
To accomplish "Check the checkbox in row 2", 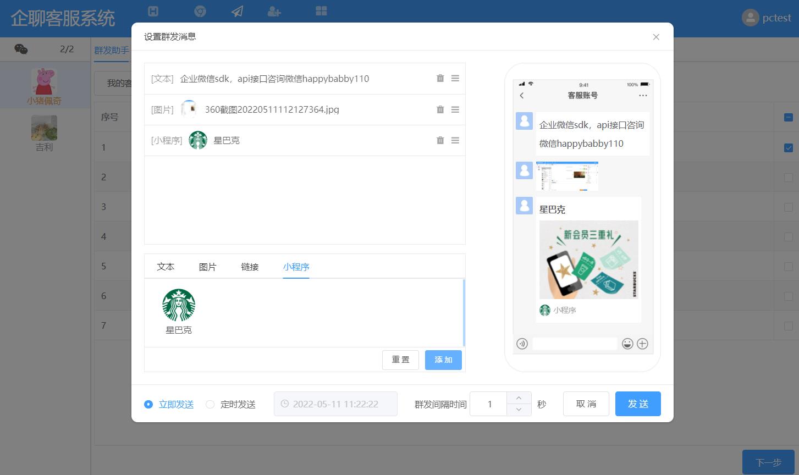I will [789, 177].
